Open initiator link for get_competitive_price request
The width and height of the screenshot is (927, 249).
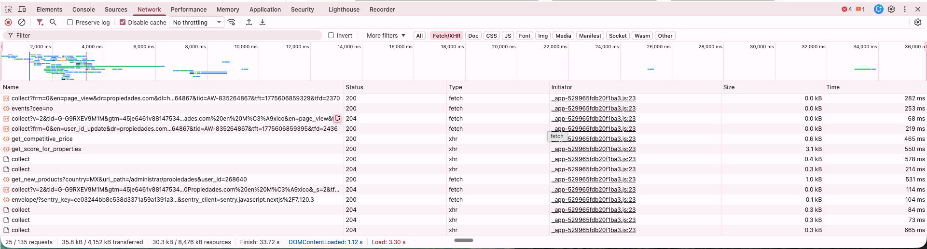[x=601, y=139]
